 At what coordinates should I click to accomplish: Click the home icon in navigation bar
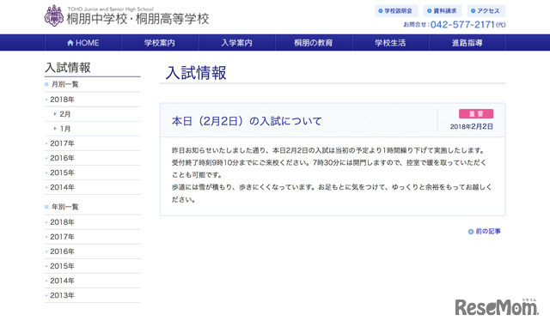70,43
